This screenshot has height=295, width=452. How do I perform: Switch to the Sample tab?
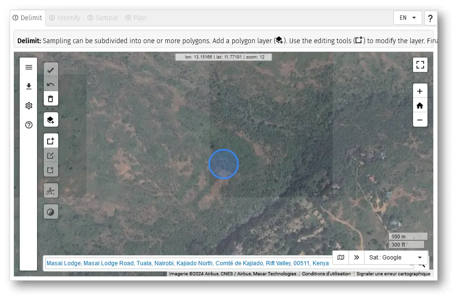[x=102, y=18]
